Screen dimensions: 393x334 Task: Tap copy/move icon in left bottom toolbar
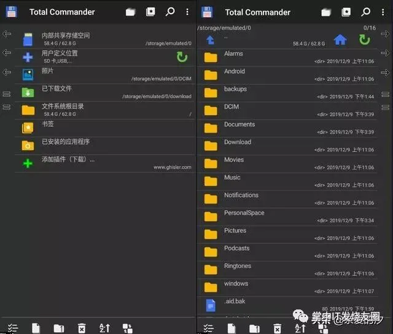coord(127,328)
